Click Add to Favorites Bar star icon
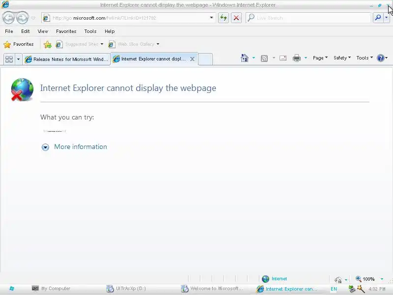Screen dimensions: 393x295 pyautogui.click(x=47, y=44)
